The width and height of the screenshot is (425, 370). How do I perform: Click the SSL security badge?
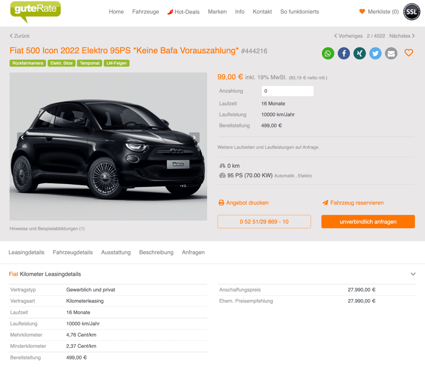coord(411,12)
